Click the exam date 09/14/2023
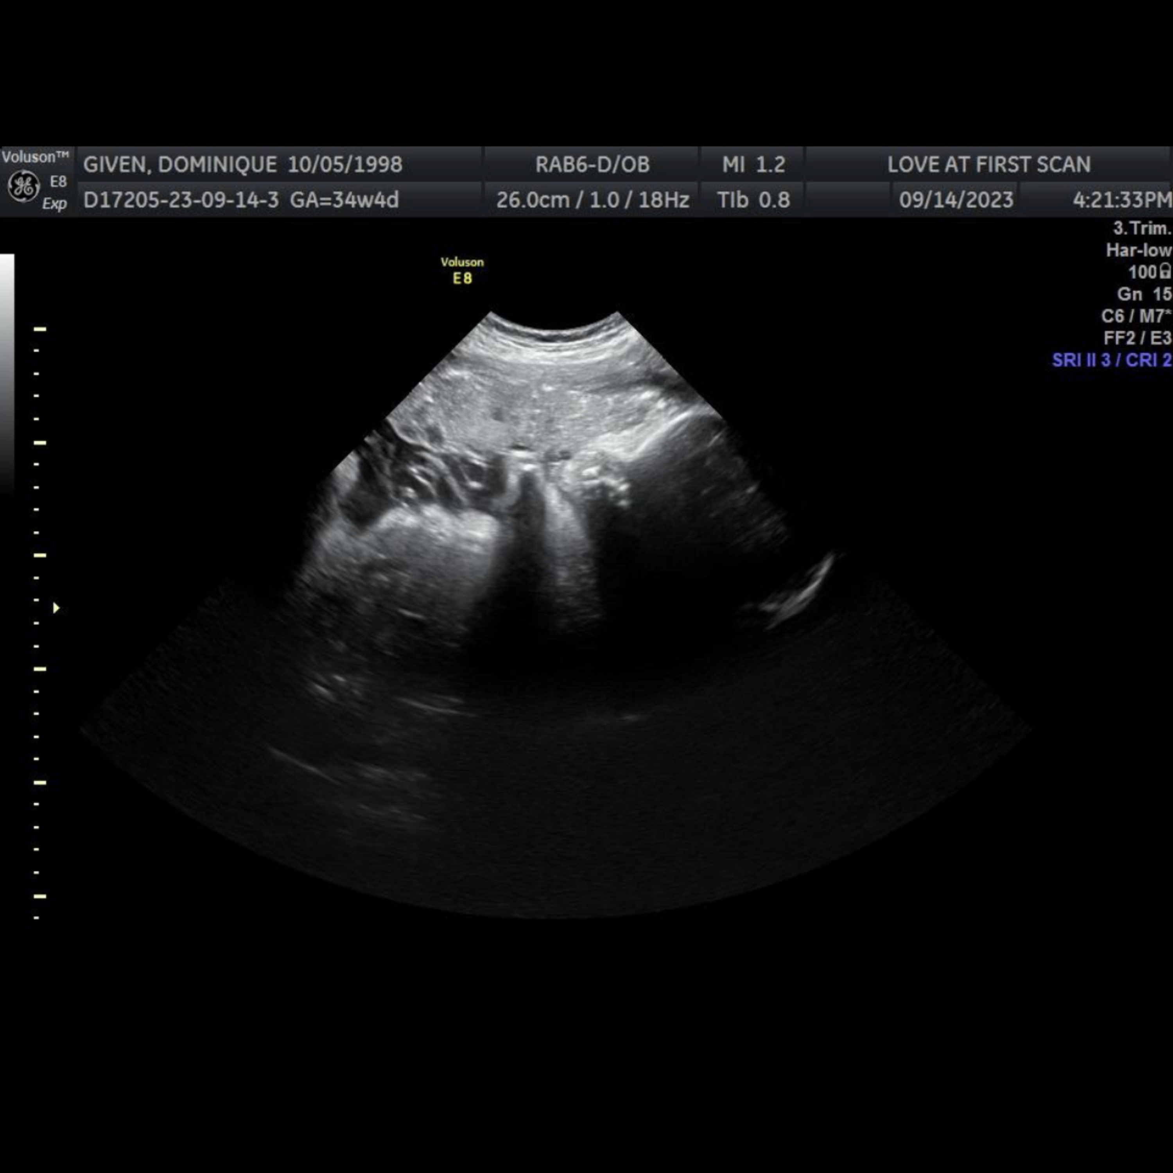 956,200
